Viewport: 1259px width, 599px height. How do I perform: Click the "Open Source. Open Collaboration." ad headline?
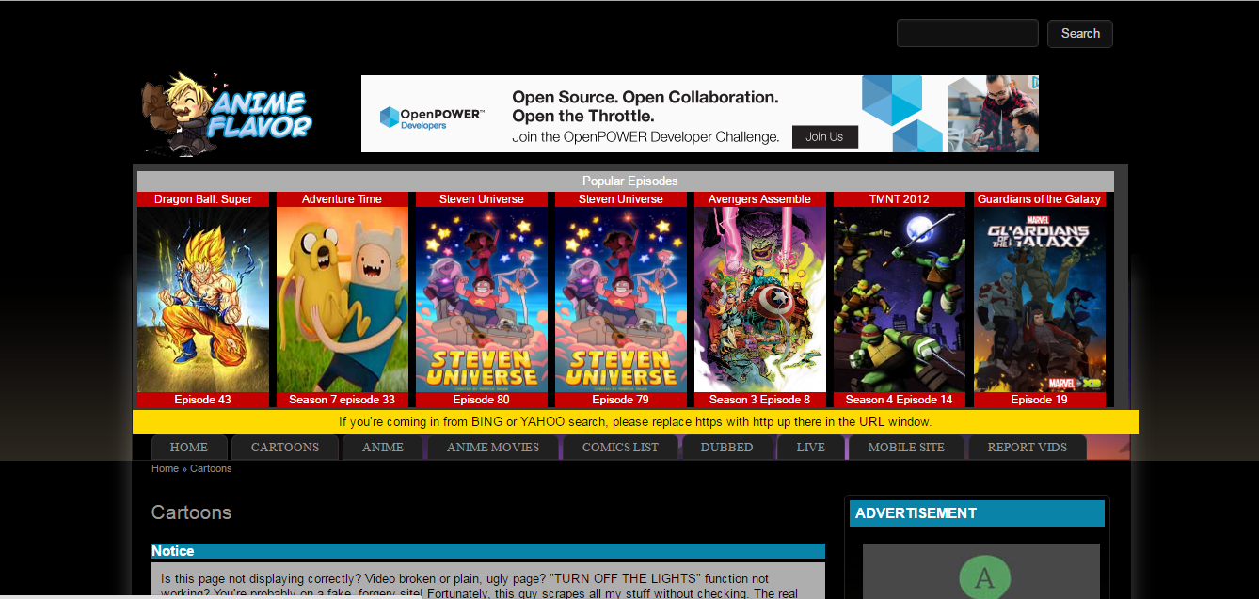pyautogui.click(x=645, y=97)
